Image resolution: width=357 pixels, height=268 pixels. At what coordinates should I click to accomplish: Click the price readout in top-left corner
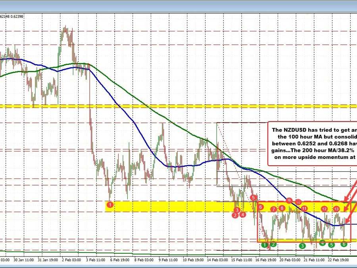[11, 16]
